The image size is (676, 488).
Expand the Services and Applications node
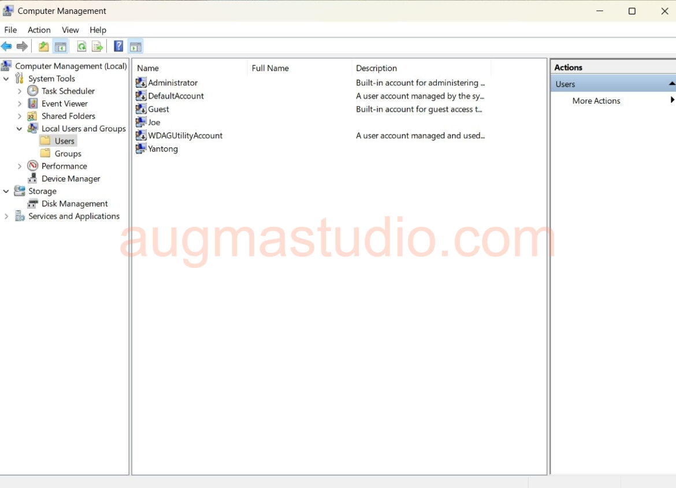point(6,216)
